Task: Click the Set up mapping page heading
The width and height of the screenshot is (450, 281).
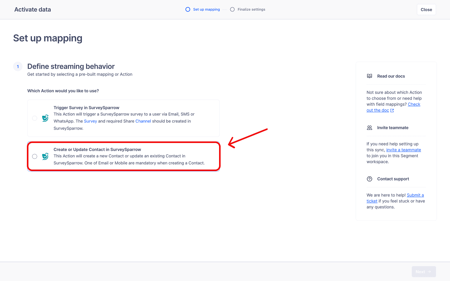Action: click(x=48, y=38)
